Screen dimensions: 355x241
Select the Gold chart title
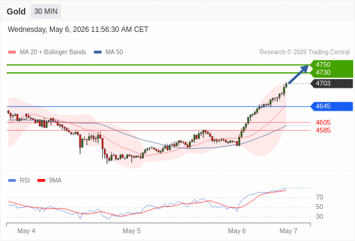(x=16, y=11)
